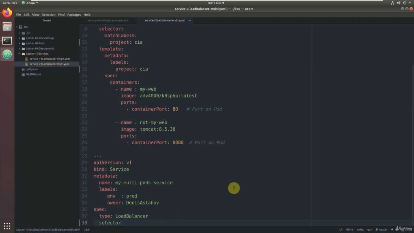Viewport: 414px width, 233px height.
Task: Open the Files manager in the dock
Action: (x=7, y=27)
